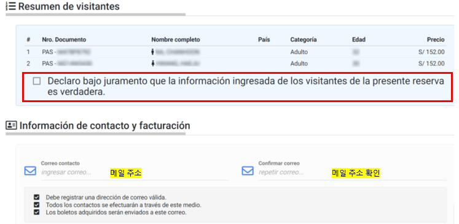The height and width of the screenshot is (224, 459).
Task: Click the 'S/ 152.00' price in row 1
Action: point(431,52)
